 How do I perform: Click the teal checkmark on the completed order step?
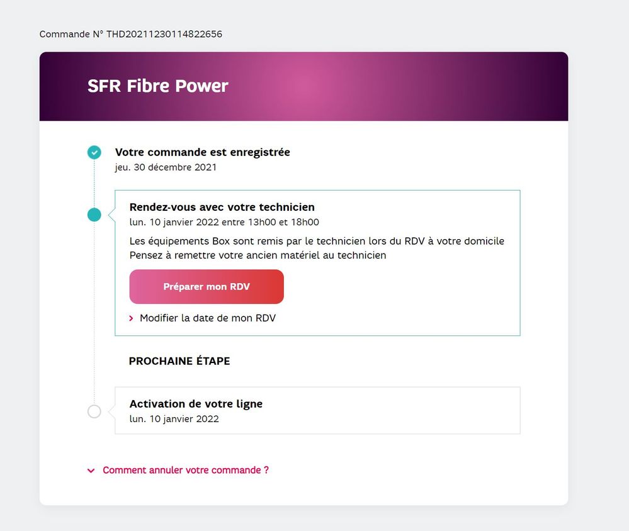pyautogui.click(x=94, y=152)
